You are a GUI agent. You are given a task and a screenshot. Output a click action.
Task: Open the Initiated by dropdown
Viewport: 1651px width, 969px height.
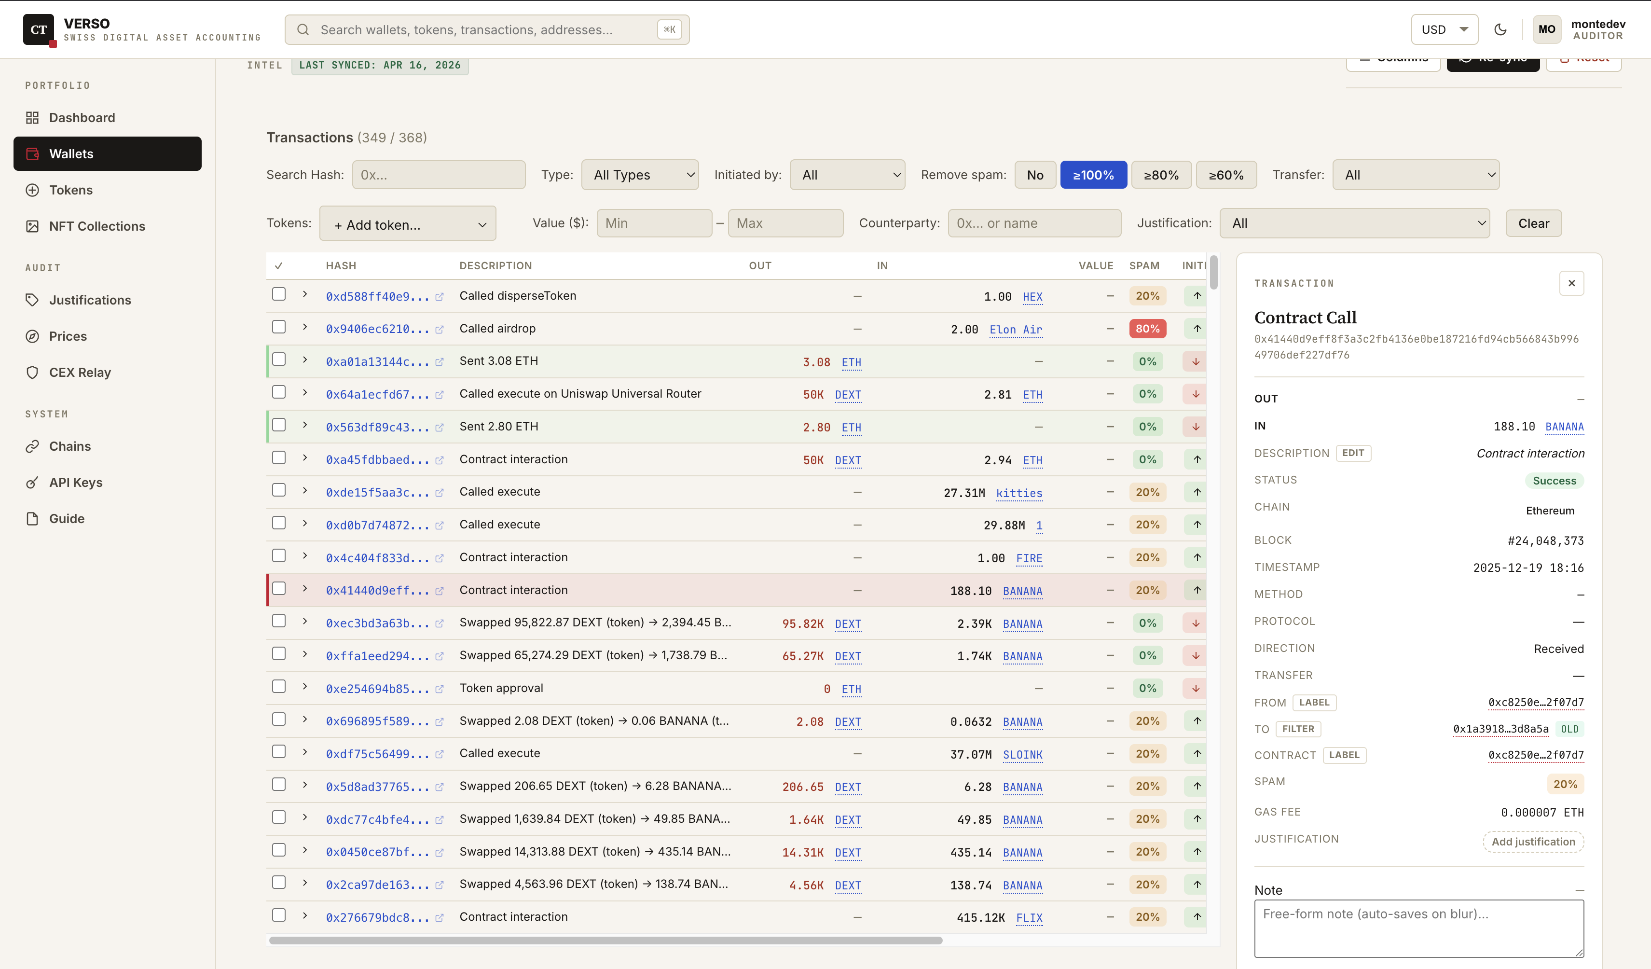(x=847, y=175)
